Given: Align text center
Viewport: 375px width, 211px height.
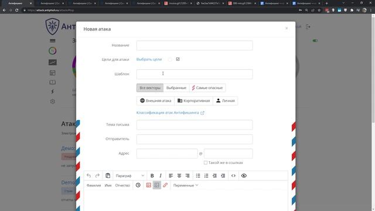Looking at the screenshot, I should click(x=179, y=176).
